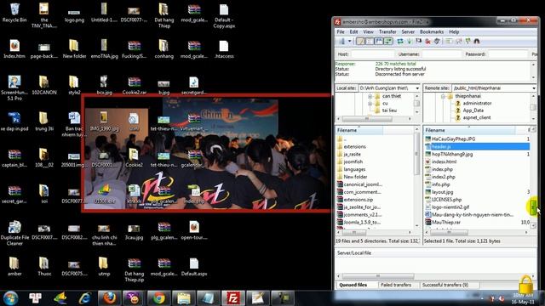Click the message log scroll down arrow
Image resolution: width=545 pixels, height=306 pixels.
click(x=534, y=77)
